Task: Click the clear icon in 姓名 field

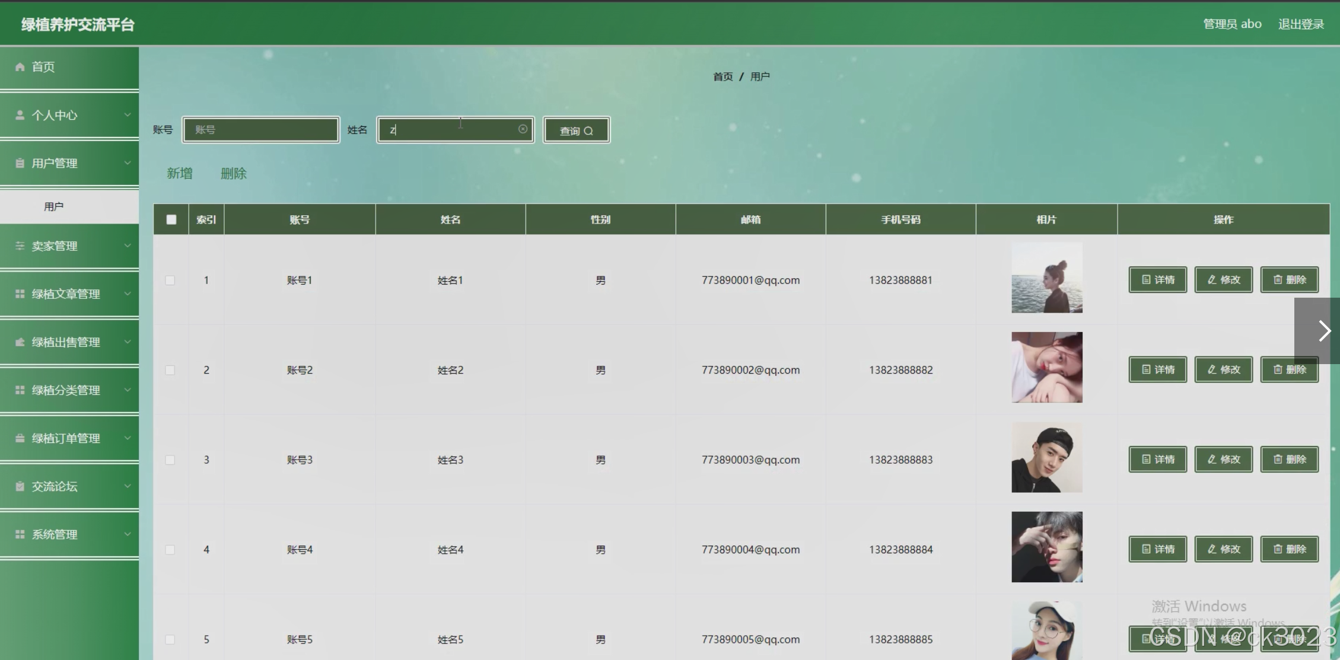Action: [523, 129]
